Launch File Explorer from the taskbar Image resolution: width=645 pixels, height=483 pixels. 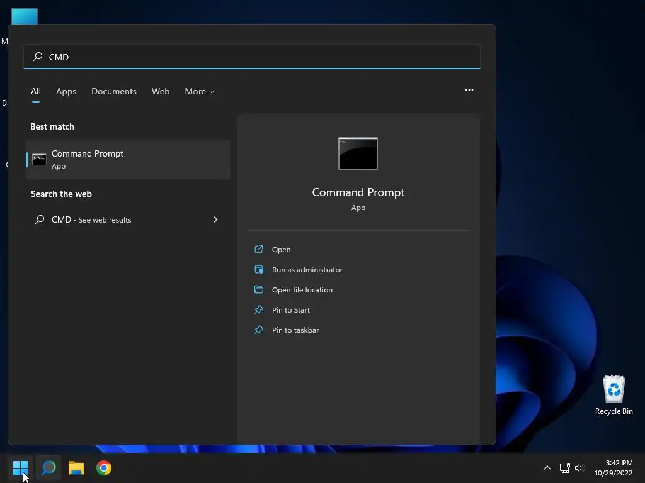point(76,468)
